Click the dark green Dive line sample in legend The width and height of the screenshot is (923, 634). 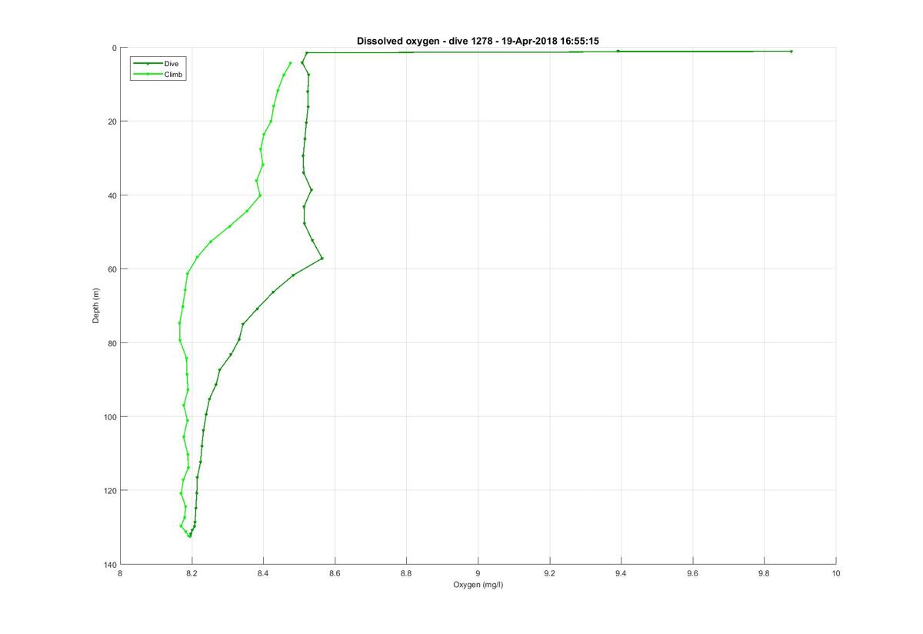pyautogui.click(x=148, y=63)
